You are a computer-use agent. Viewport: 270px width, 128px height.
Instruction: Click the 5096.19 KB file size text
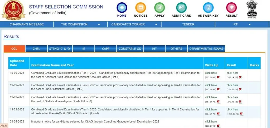pos(233,114)
